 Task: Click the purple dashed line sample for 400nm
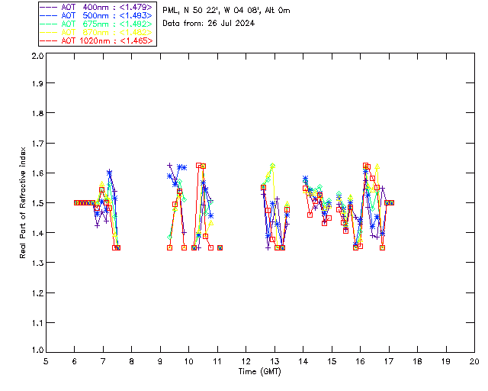coord(49,7)
